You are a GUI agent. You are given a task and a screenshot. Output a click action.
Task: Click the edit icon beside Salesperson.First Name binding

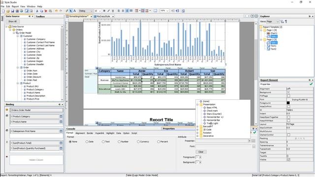[x=61, y=131]
